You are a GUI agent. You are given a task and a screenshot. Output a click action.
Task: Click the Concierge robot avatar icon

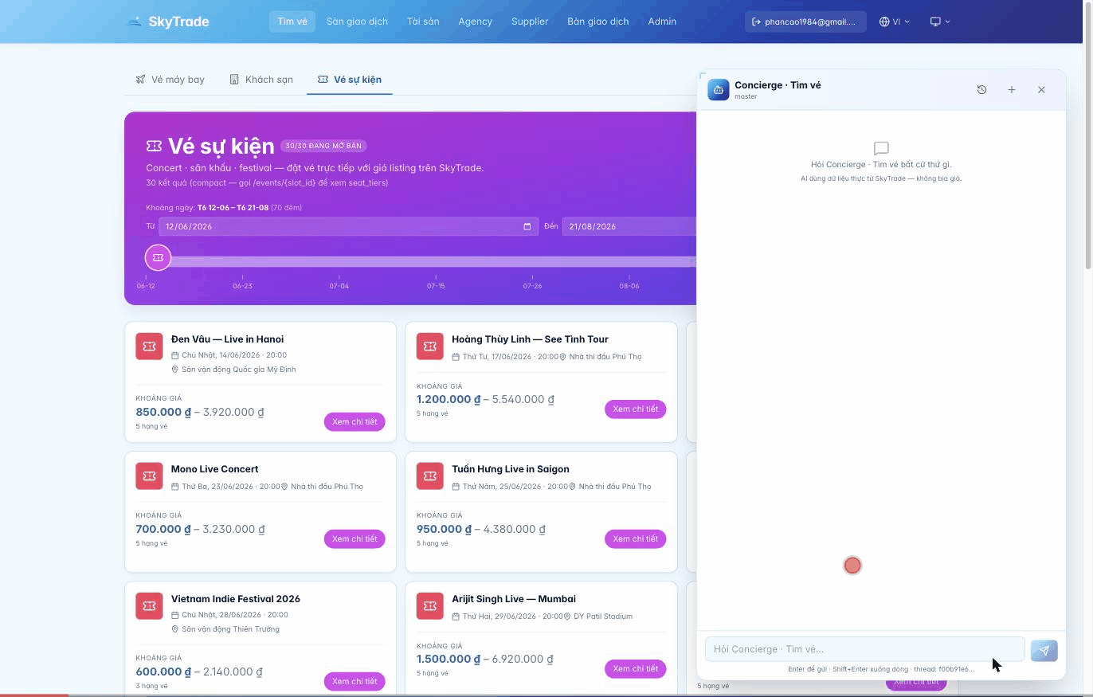pos(718,90)
